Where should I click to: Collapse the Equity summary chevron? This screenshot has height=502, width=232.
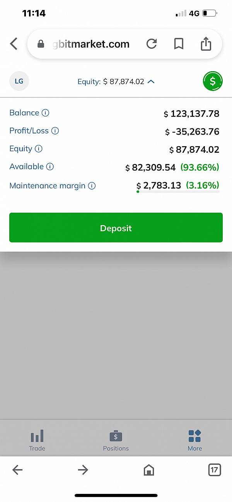point(151,82)
